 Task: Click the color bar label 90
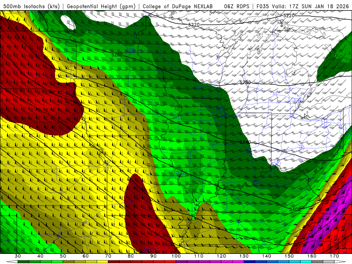(154, 256)
